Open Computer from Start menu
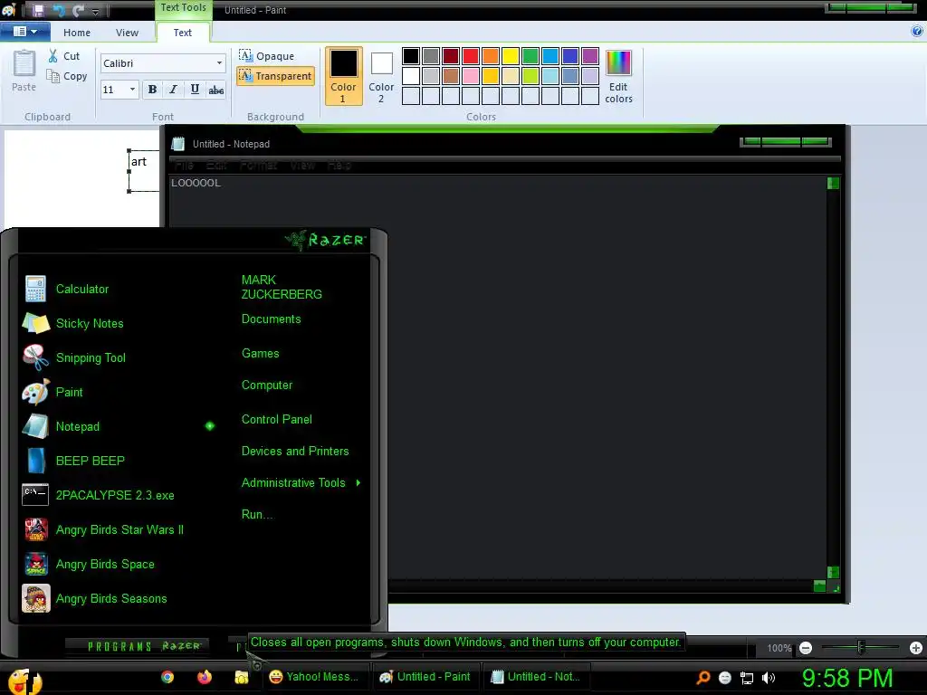Viewport: 927px width, 695px height. coord(267,386)
